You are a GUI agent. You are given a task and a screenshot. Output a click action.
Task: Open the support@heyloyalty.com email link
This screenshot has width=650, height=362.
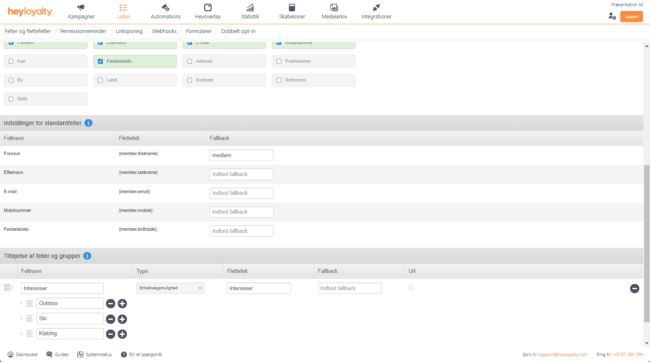pos(563,354)
